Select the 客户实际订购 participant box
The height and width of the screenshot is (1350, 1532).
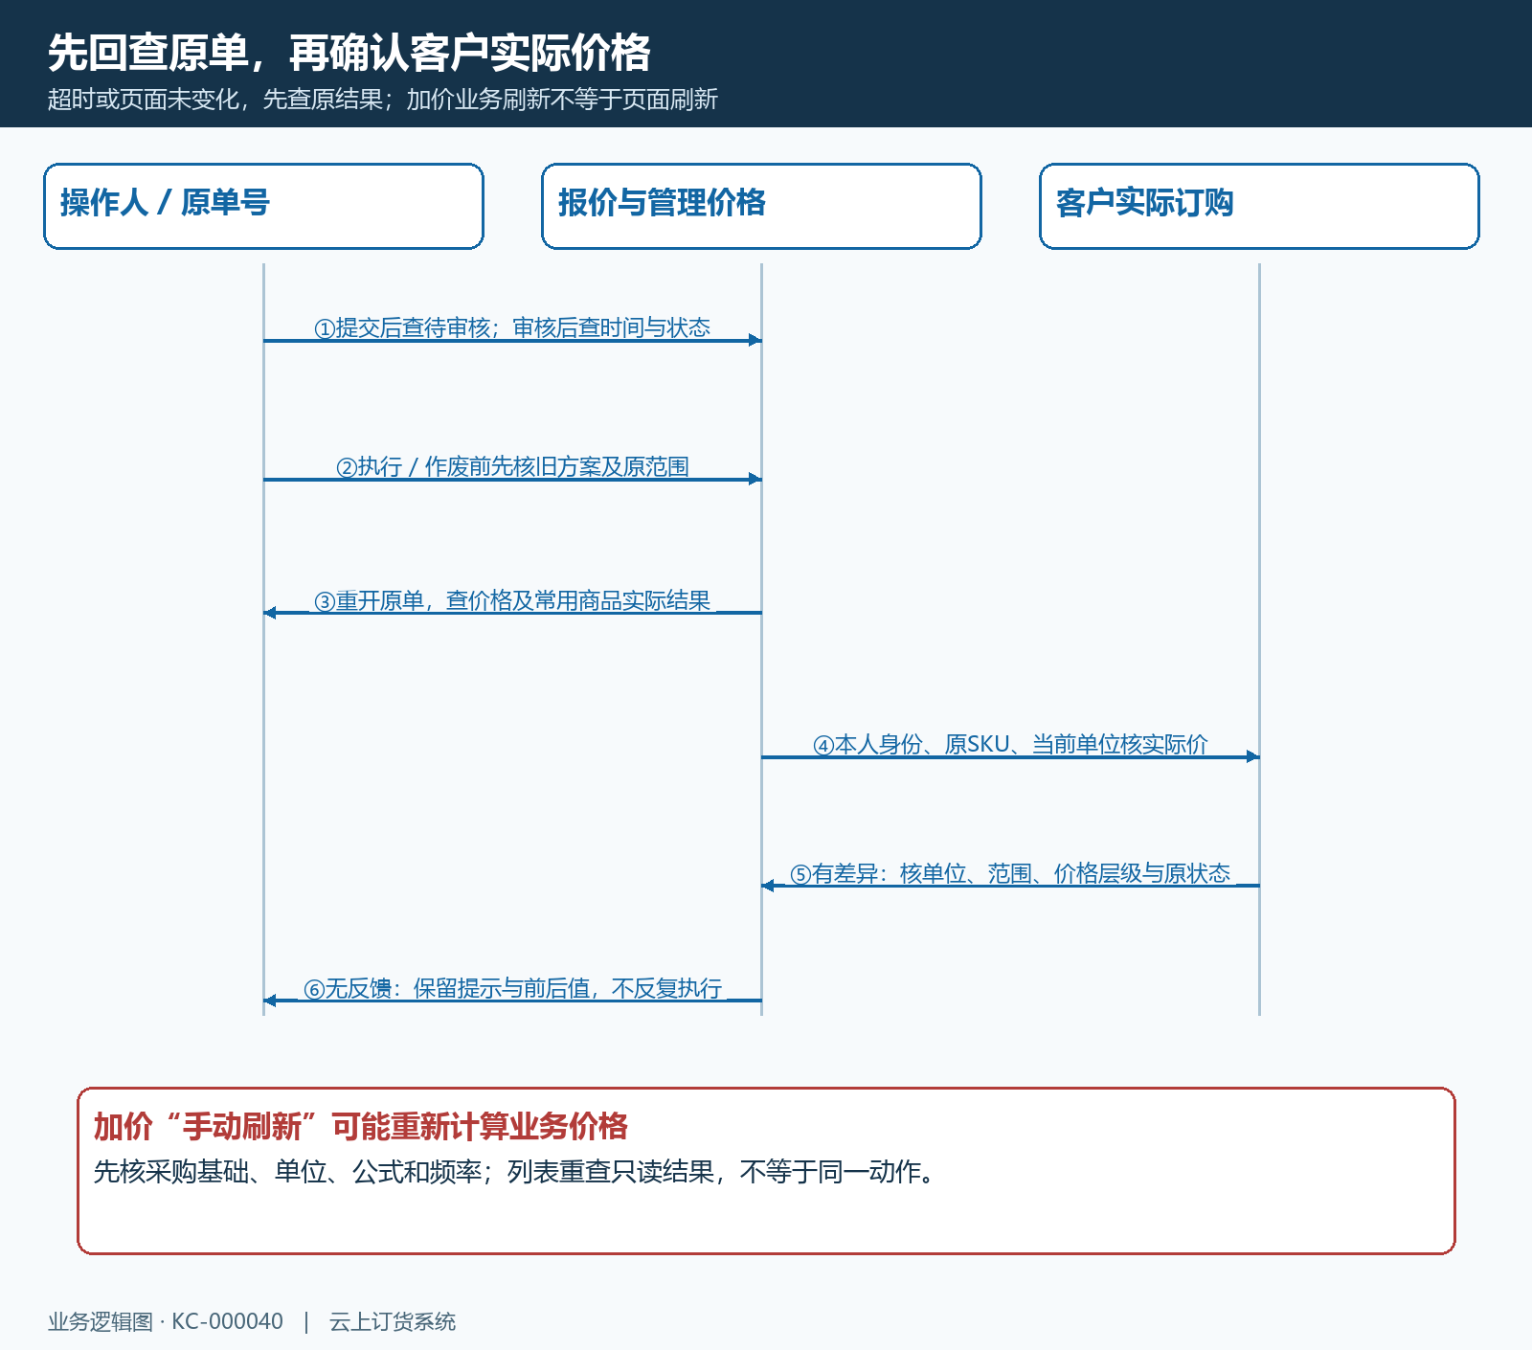coord(1259,206)
